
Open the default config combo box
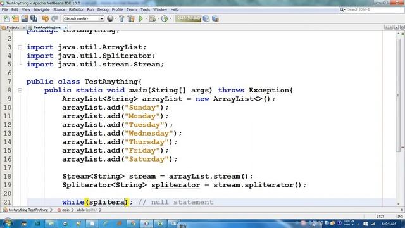coord(84,18)
